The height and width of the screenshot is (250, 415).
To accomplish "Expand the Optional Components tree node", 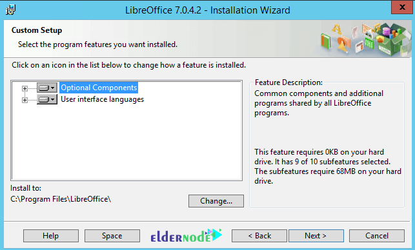I will click(25, 88).
